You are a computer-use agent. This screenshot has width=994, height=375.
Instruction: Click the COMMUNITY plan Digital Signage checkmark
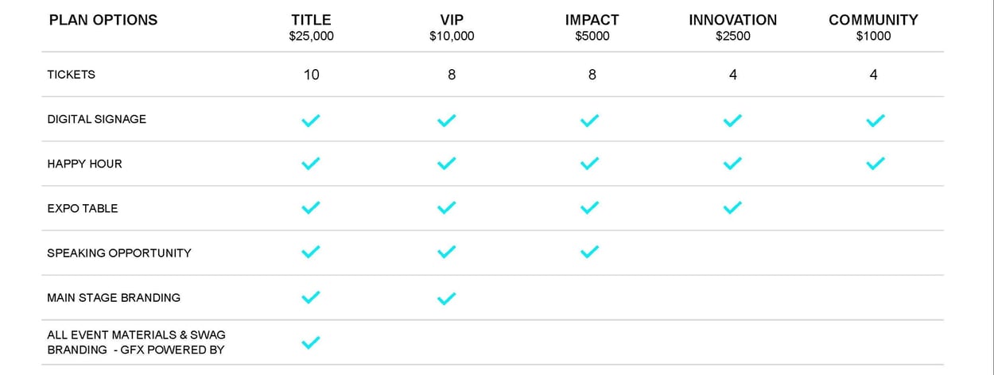pos(875,121)
